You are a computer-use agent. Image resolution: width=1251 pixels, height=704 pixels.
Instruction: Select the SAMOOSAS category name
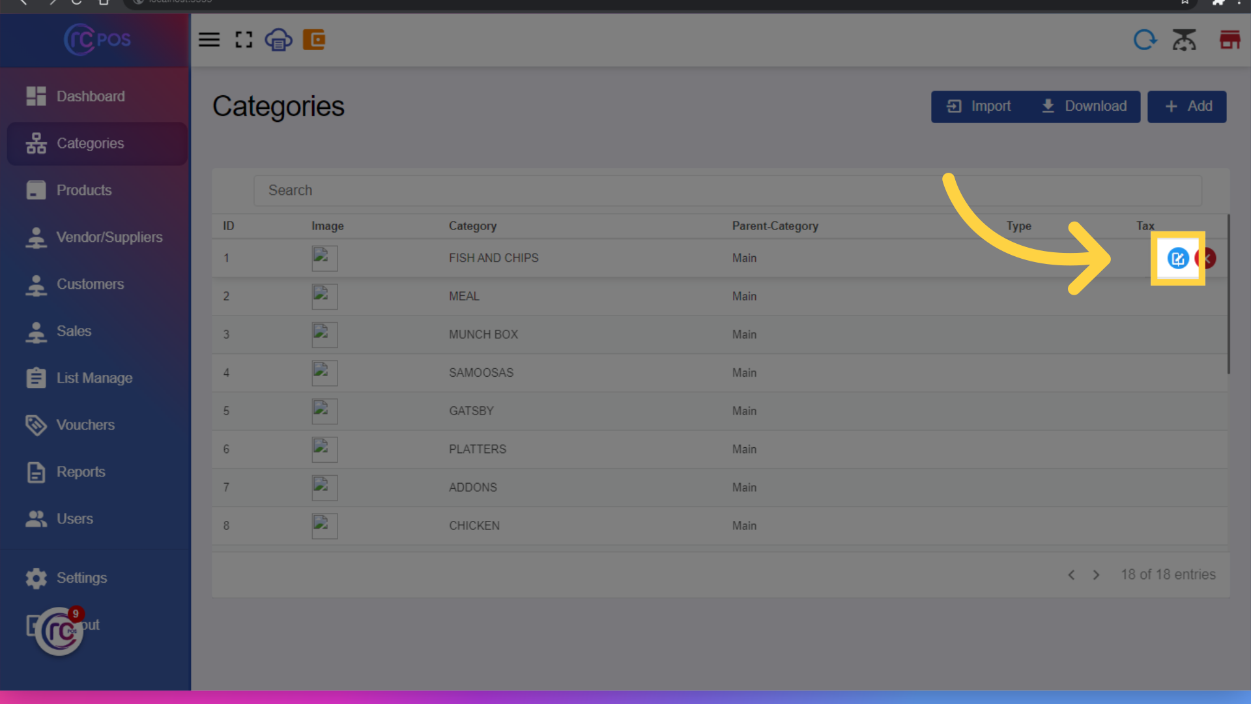point(481,373)
